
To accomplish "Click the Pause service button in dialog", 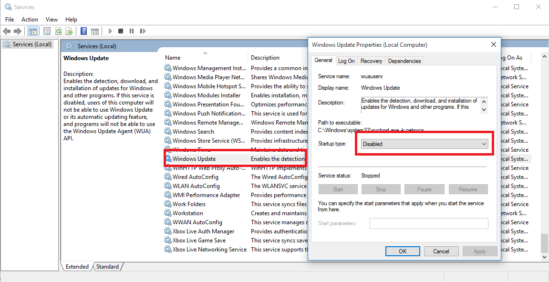I will click(425, 189).
